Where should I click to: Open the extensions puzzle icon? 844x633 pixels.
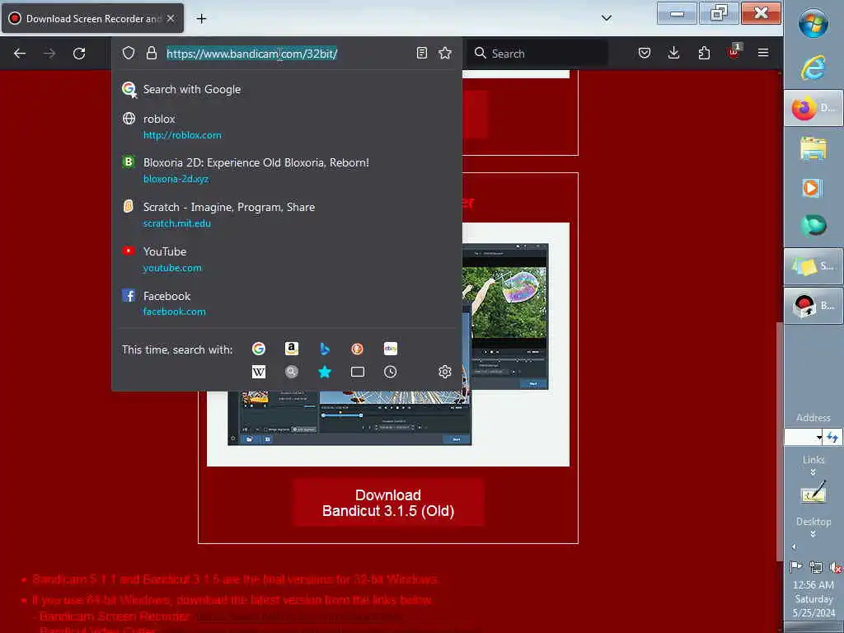pos(704,53)
